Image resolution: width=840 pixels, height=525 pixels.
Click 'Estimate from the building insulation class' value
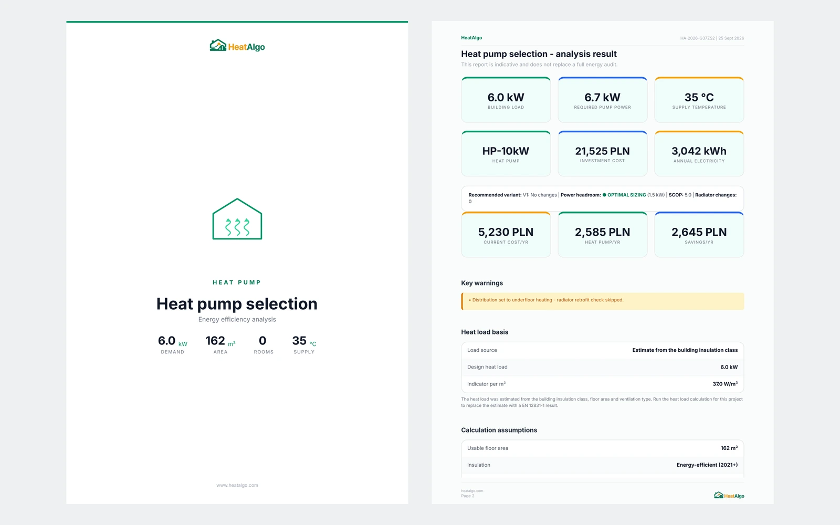[x=685, y=350]
